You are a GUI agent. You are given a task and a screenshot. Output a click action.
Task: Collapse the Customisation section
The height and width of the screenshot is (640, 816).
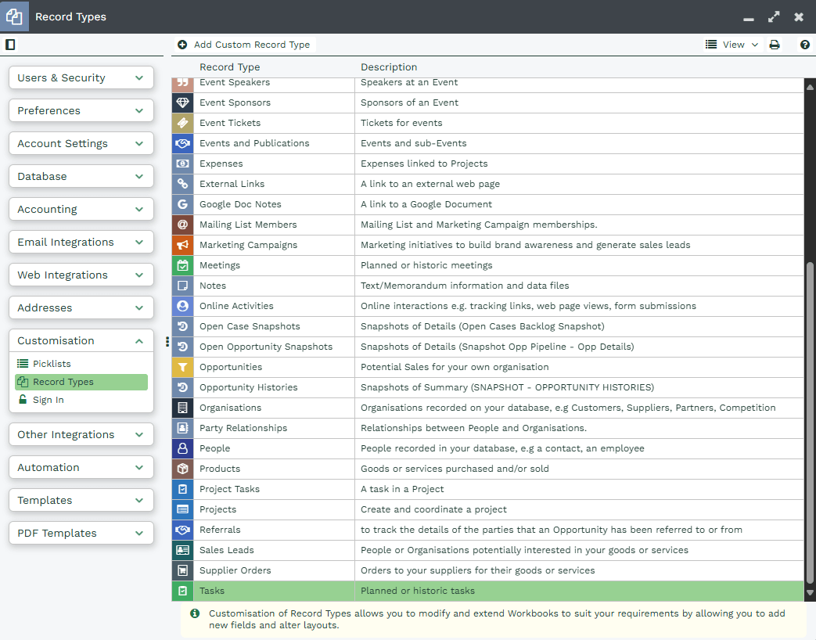point(81,341)
